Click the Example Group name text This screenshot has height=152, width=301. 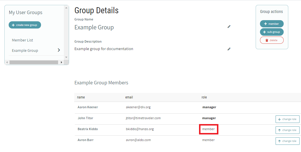[x=94, y=27]
